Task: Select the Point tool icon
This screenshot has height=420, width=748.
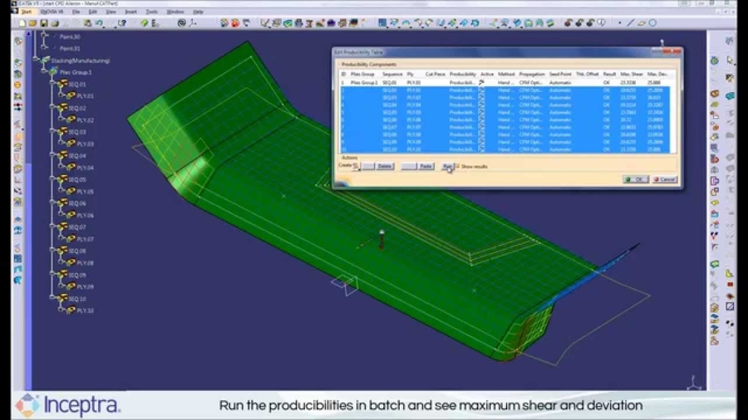Action: point(619,23)
